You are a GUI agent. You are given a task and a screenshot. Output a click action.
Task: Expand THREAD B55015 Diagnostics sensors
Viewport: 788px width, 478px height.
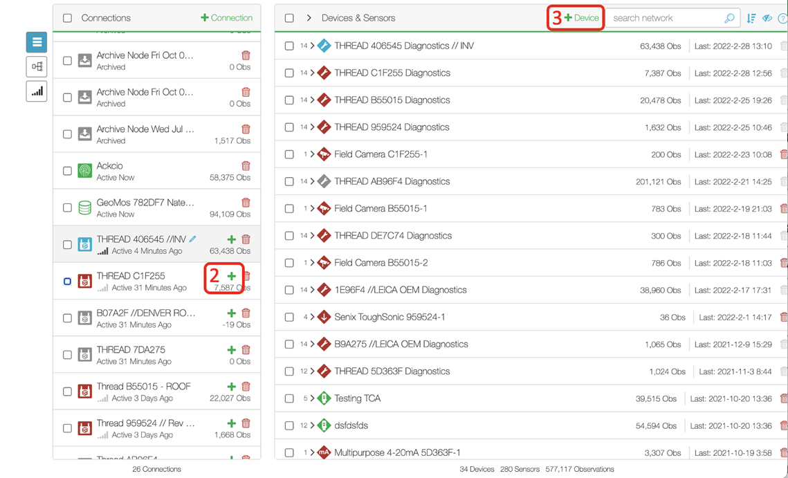[x=312, y=100]
